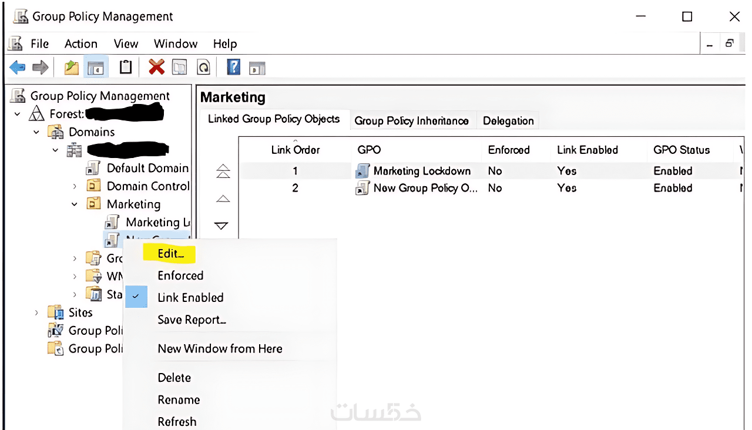The image size is (752, 430).
Task: Toggle the Show/Hide Console Tree toolbar icon
Action: 95,68
